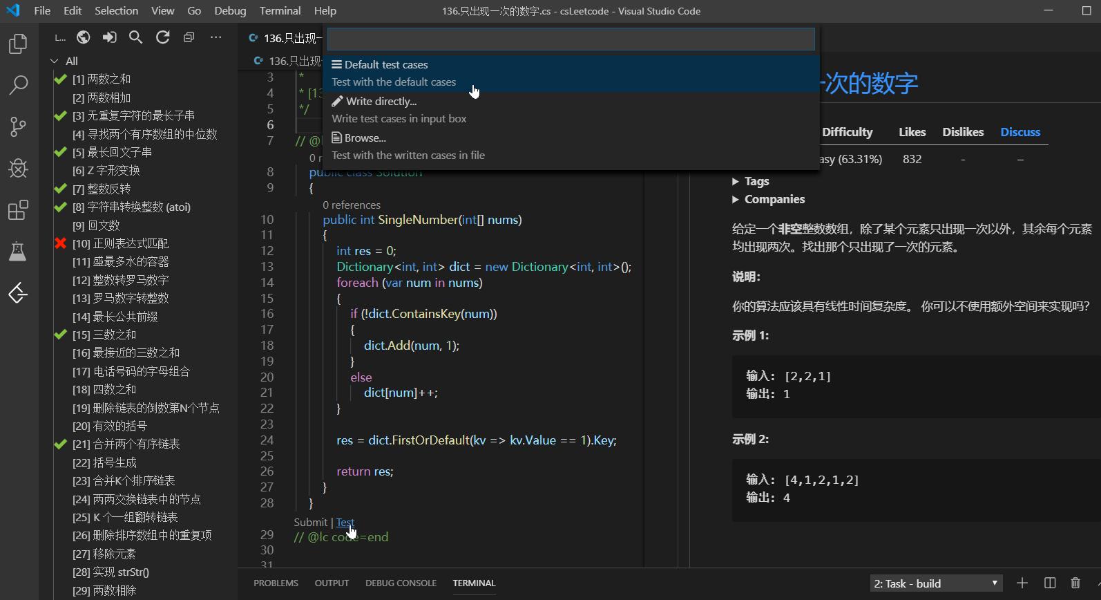
Task: Open the terminal selector 2: Task - build
Action: point(936,583)
